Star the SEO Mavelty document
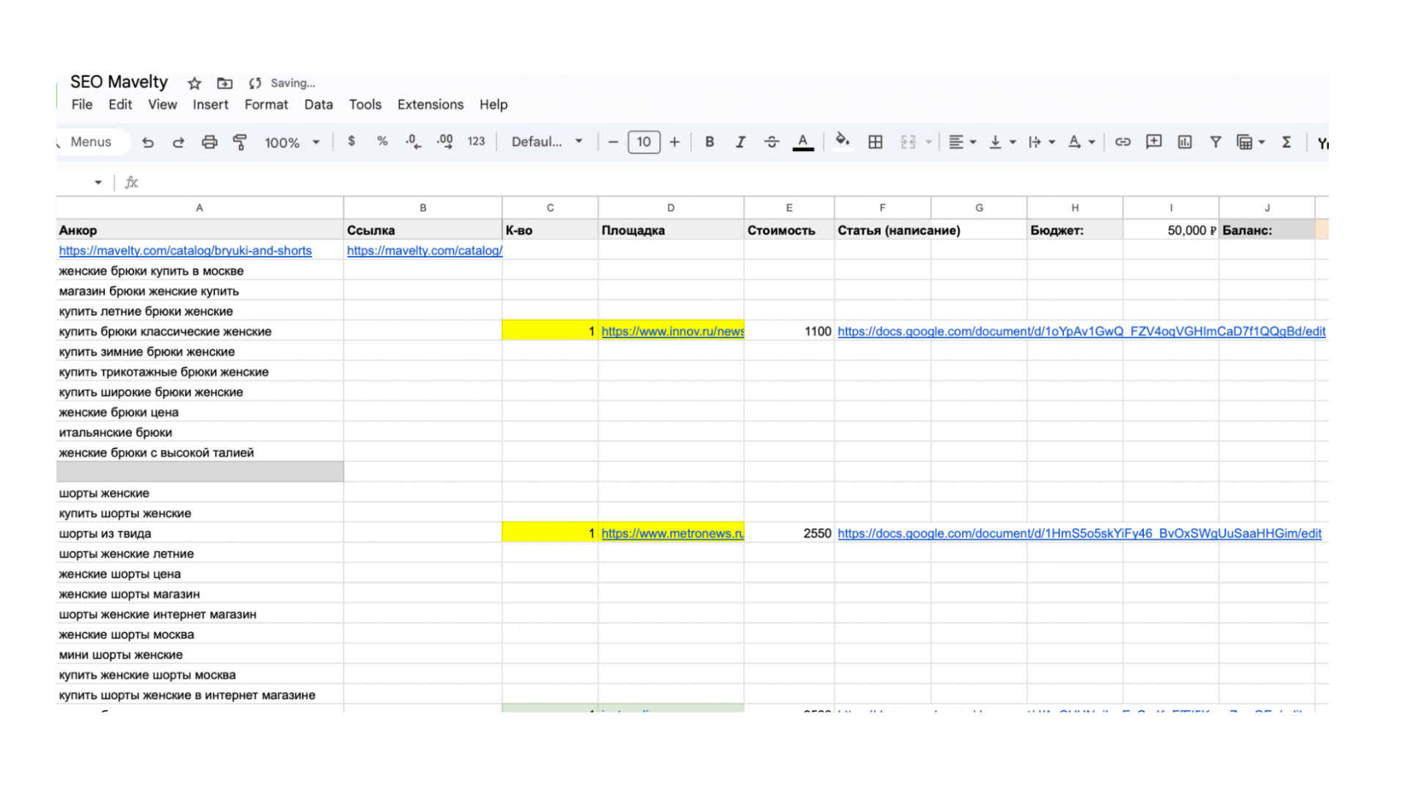 tap(194, 84)
